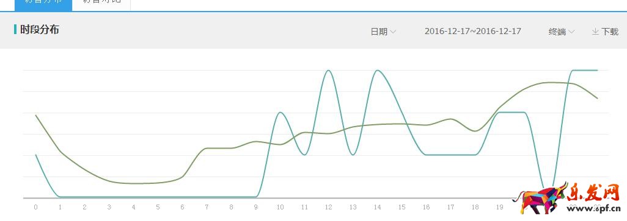
Task: Switch to the white inactive top tab
Action: coord(101,4)
